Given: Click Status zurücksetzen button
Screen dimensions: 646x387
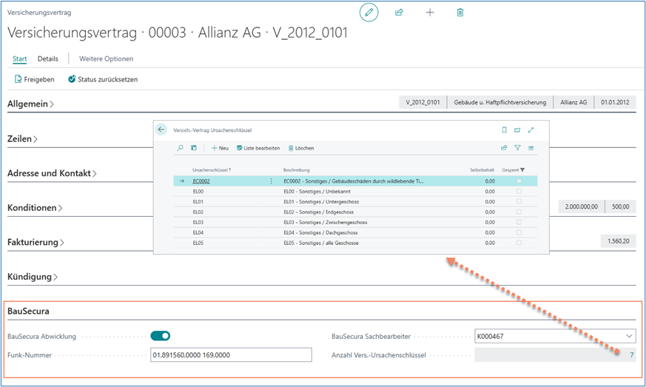Looking at the screenshot, I should tap(103, 79).
